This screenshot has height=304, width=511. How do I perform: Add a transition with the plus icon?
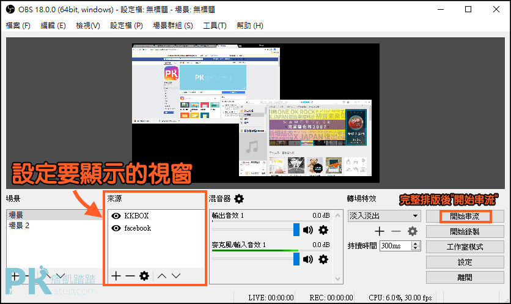(380, 231)
